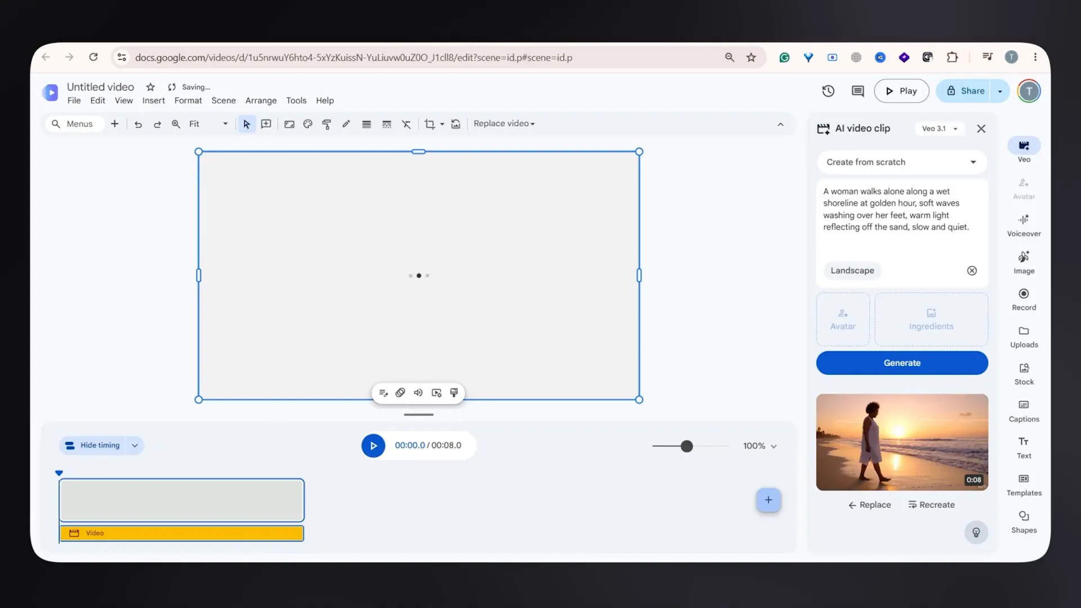Click Recreate under the generated clip
The image size is (1081, 608).
[931, 505]
